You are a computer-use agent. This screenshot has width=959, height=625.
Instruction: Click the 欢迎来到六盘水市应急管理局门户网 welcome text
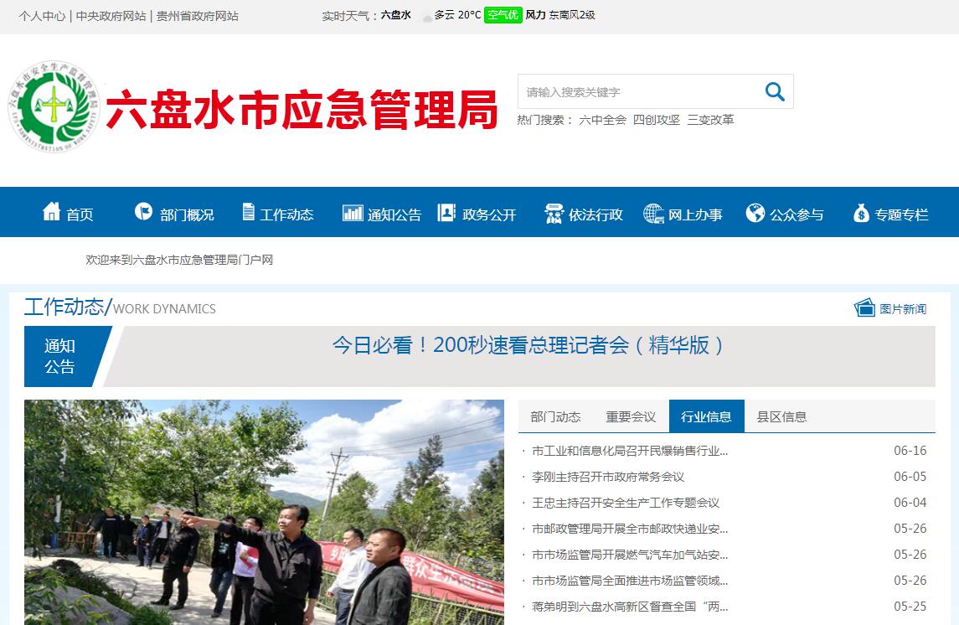point(179,260)
